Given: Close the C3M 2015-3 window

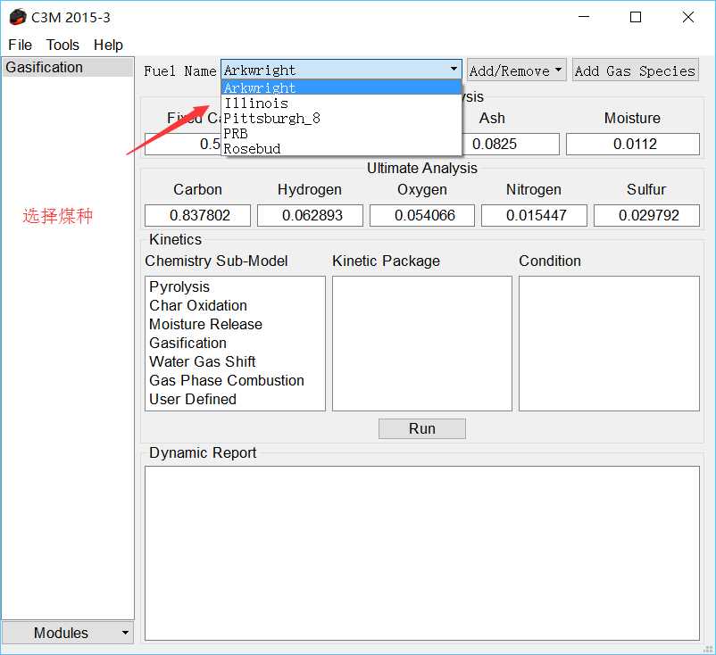Looking at the screenshot, I should pos(687,17).
